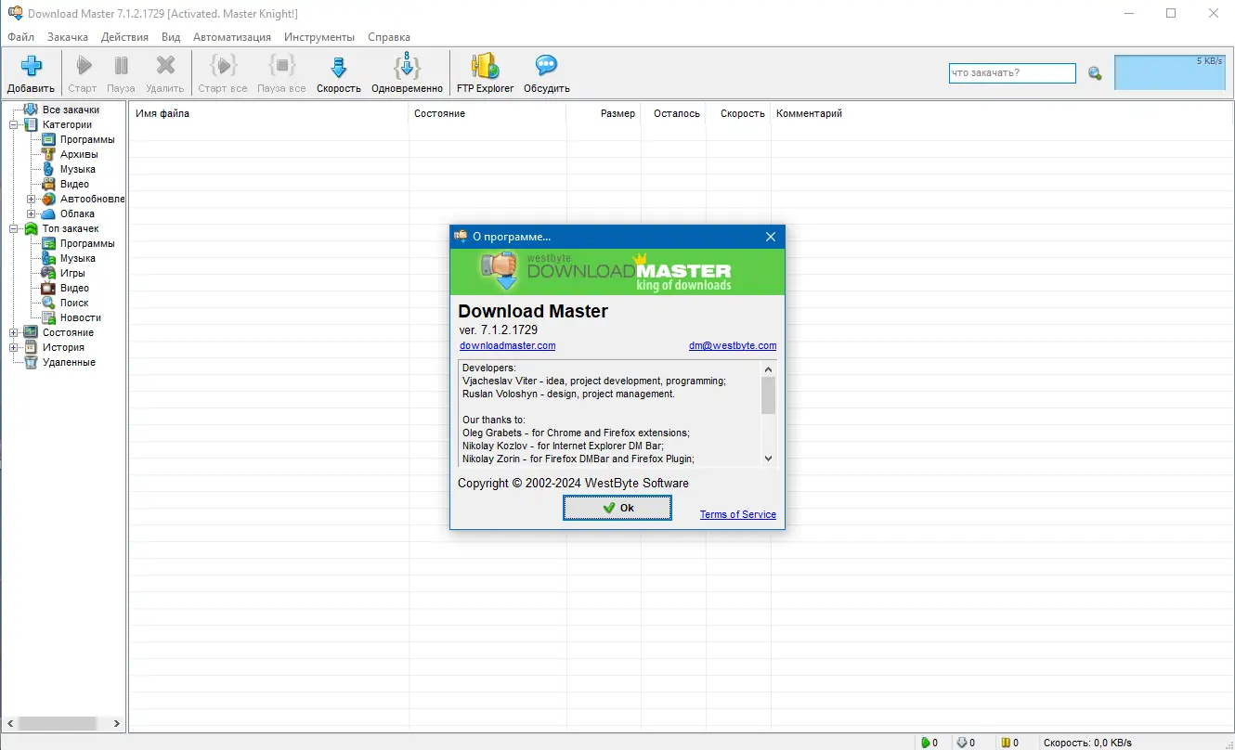Select Видео under Топ закачек
Viewport: 1235px width, 750px height.
click(x=74, y=288)
